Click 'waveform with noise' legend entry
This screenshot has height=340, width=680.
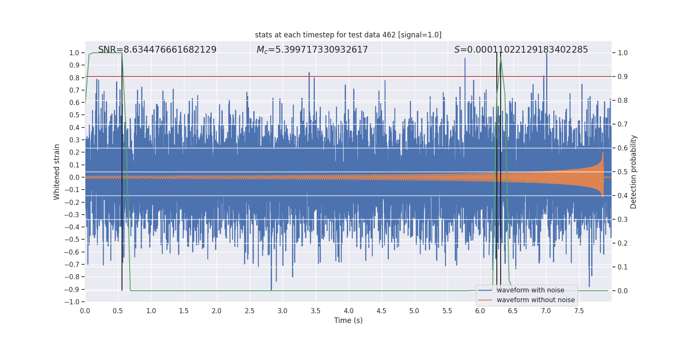530,290
